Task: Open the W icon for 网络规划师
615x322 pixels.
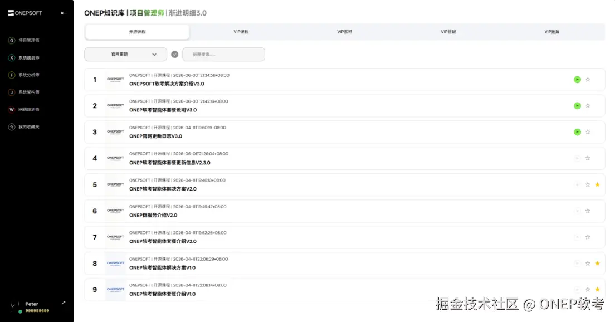Action: (12, 109)
